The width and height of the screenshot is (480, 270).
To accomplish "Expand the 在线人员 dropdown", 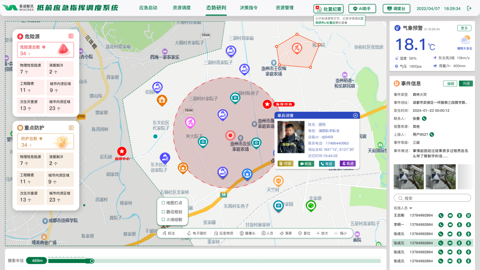I will point(403,208).
